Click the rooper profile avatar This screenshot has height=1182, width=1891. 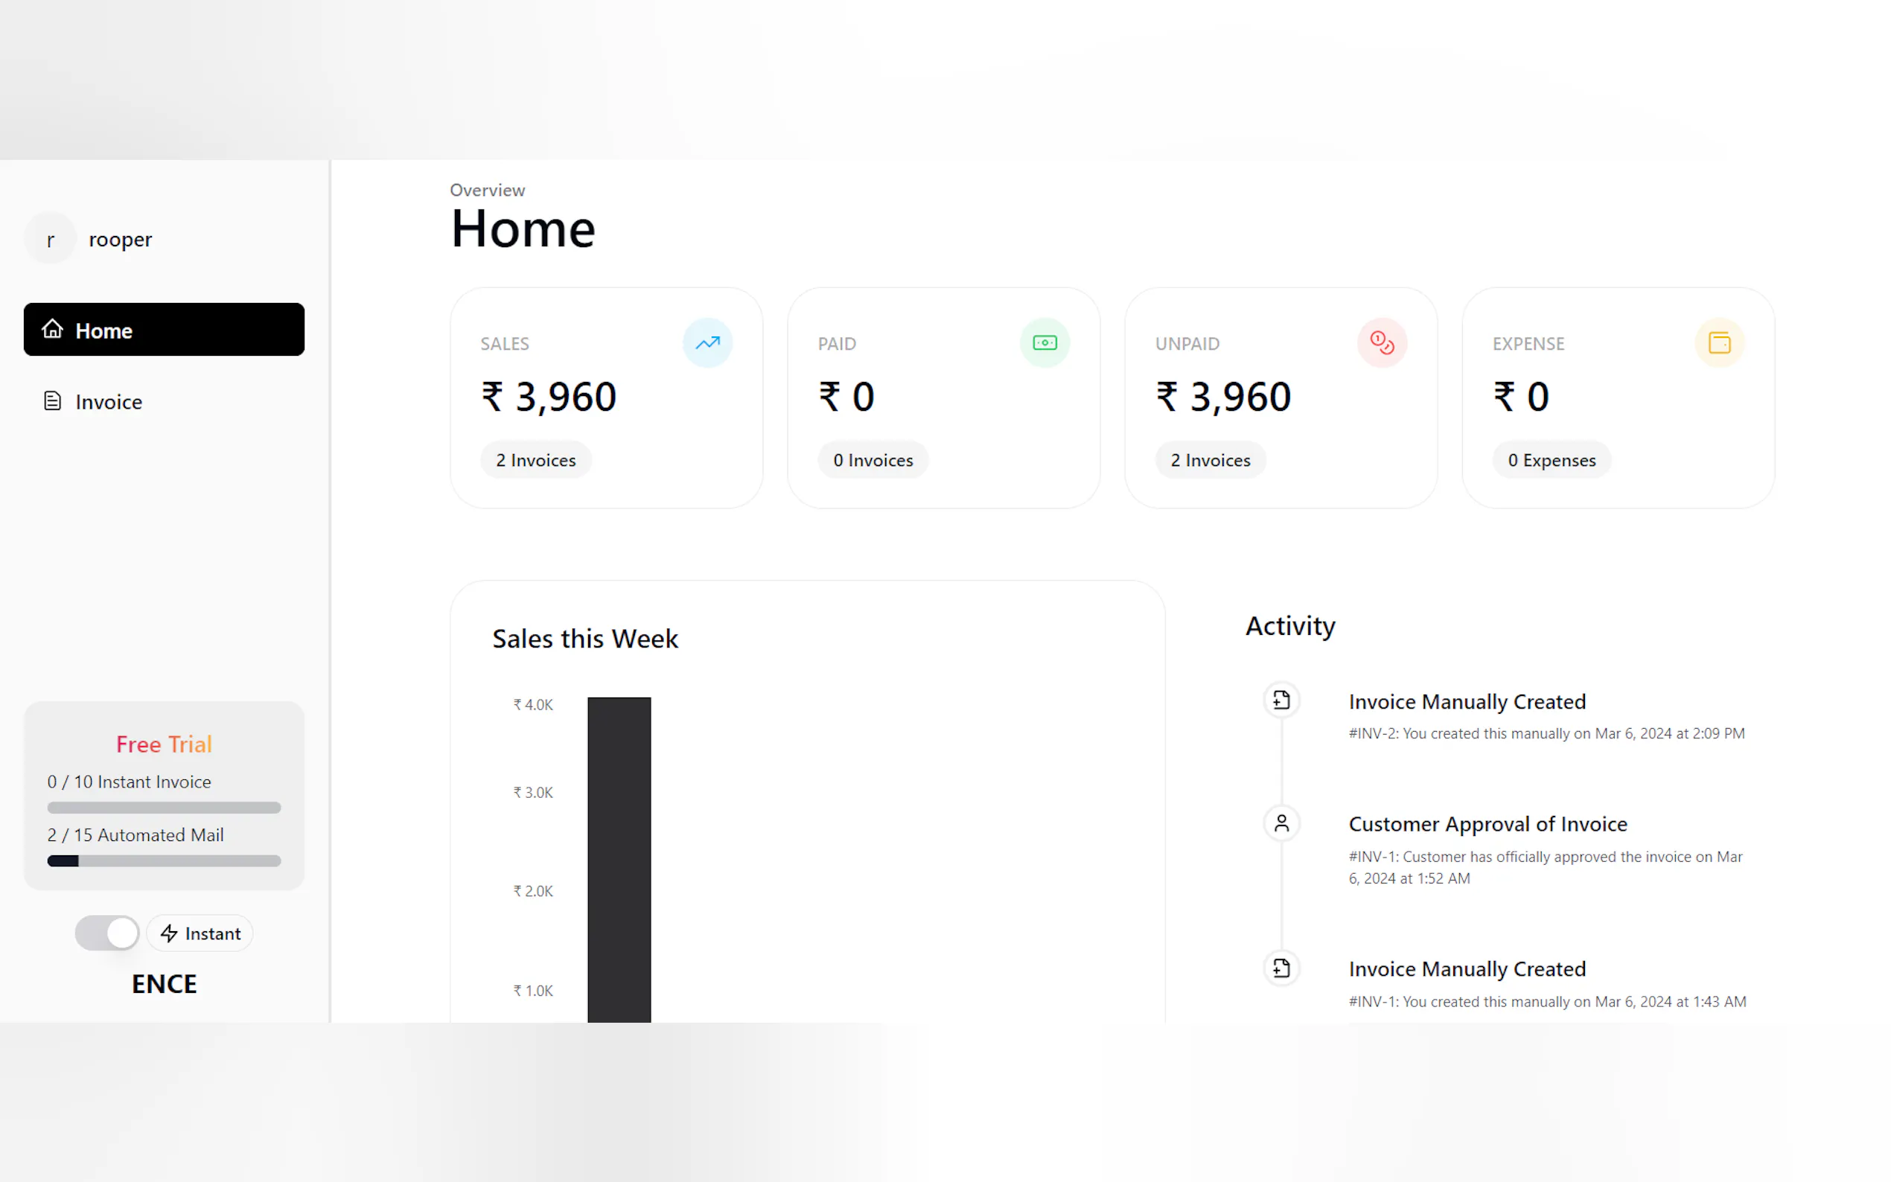[x=51, y=239]
